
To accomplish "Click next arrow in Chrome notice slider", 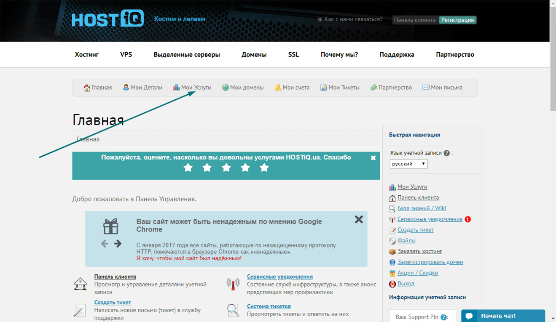I will click(118, 243).
